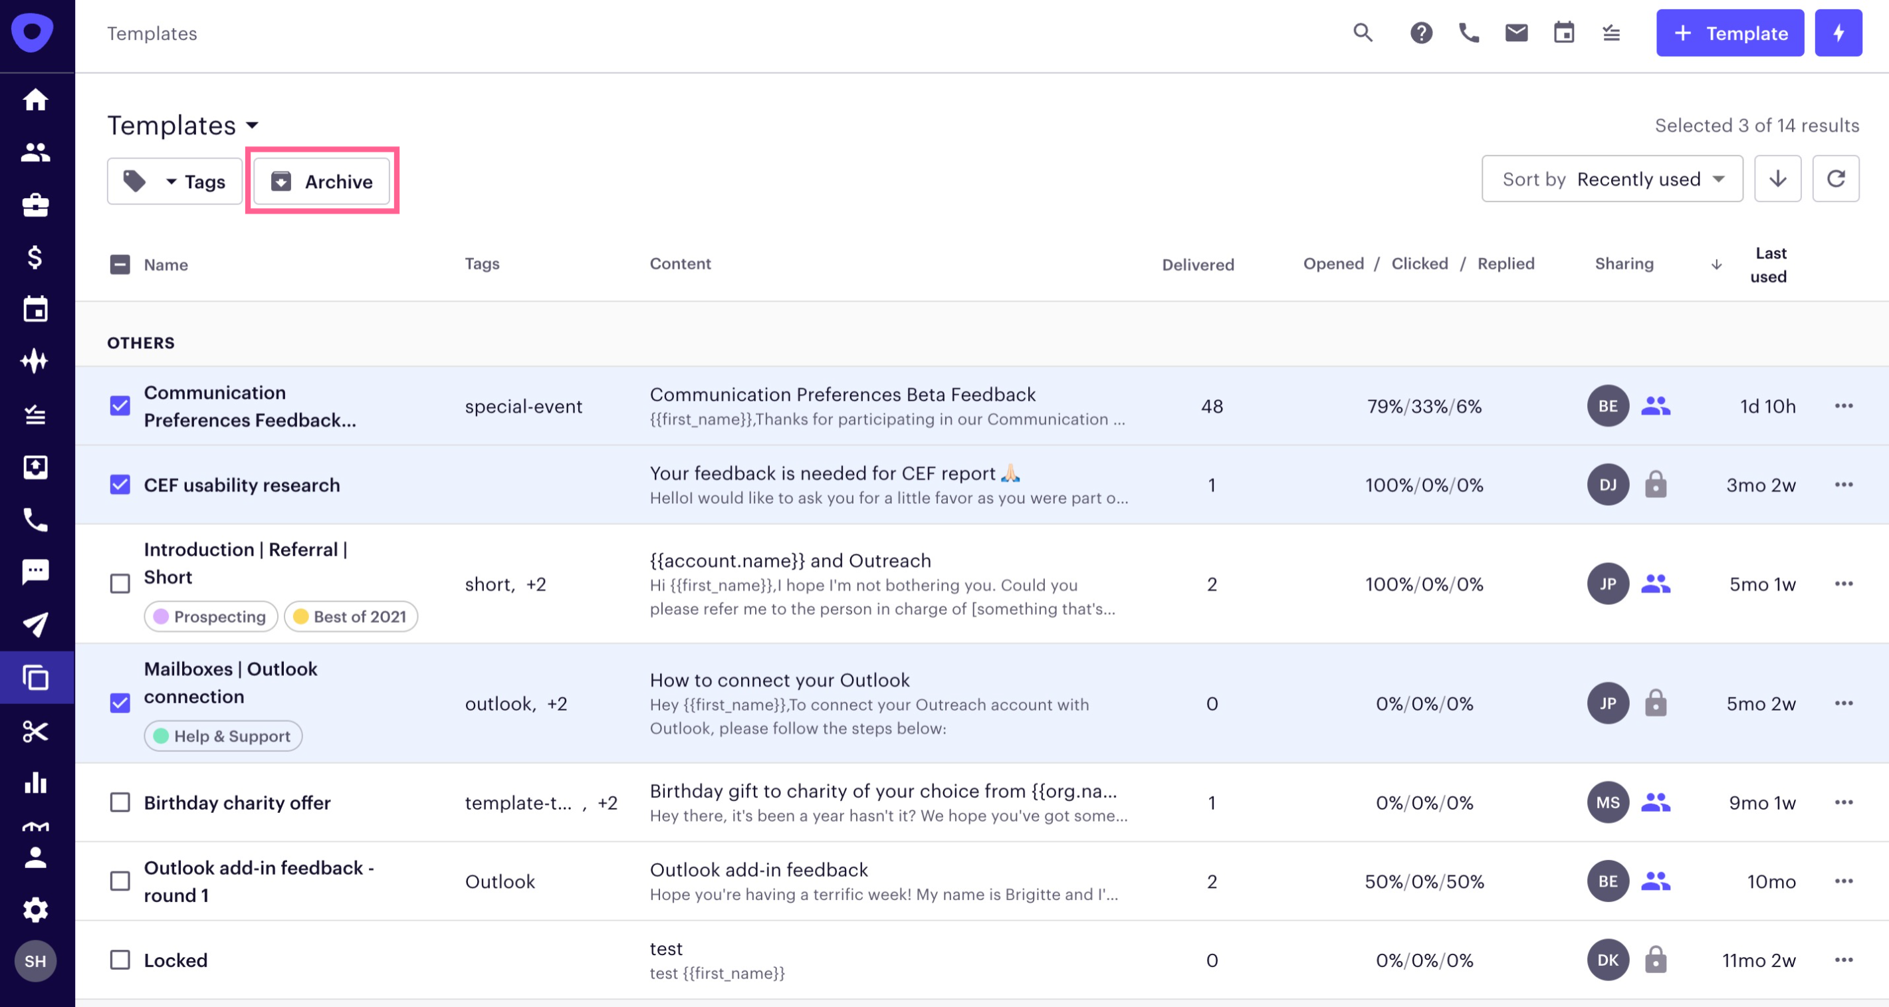Open Reports bar chart icon in sidebar

(x=35, y=782)
